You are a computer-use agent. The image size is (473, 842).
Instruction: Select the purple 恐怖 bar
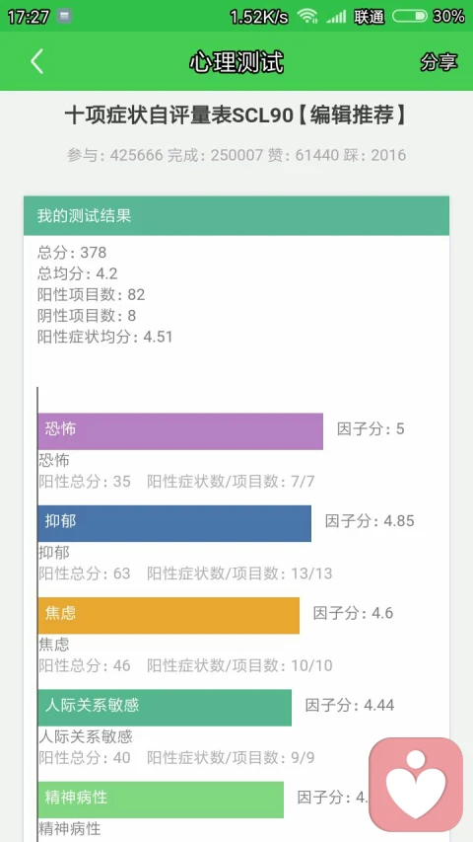click(x=180, y=431)
